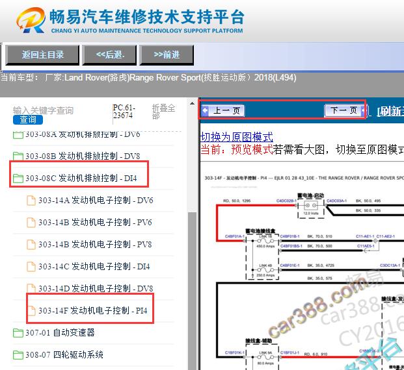Click folder icon beside 303-08B
The image size is (404, 370).
tap(18, 156)
